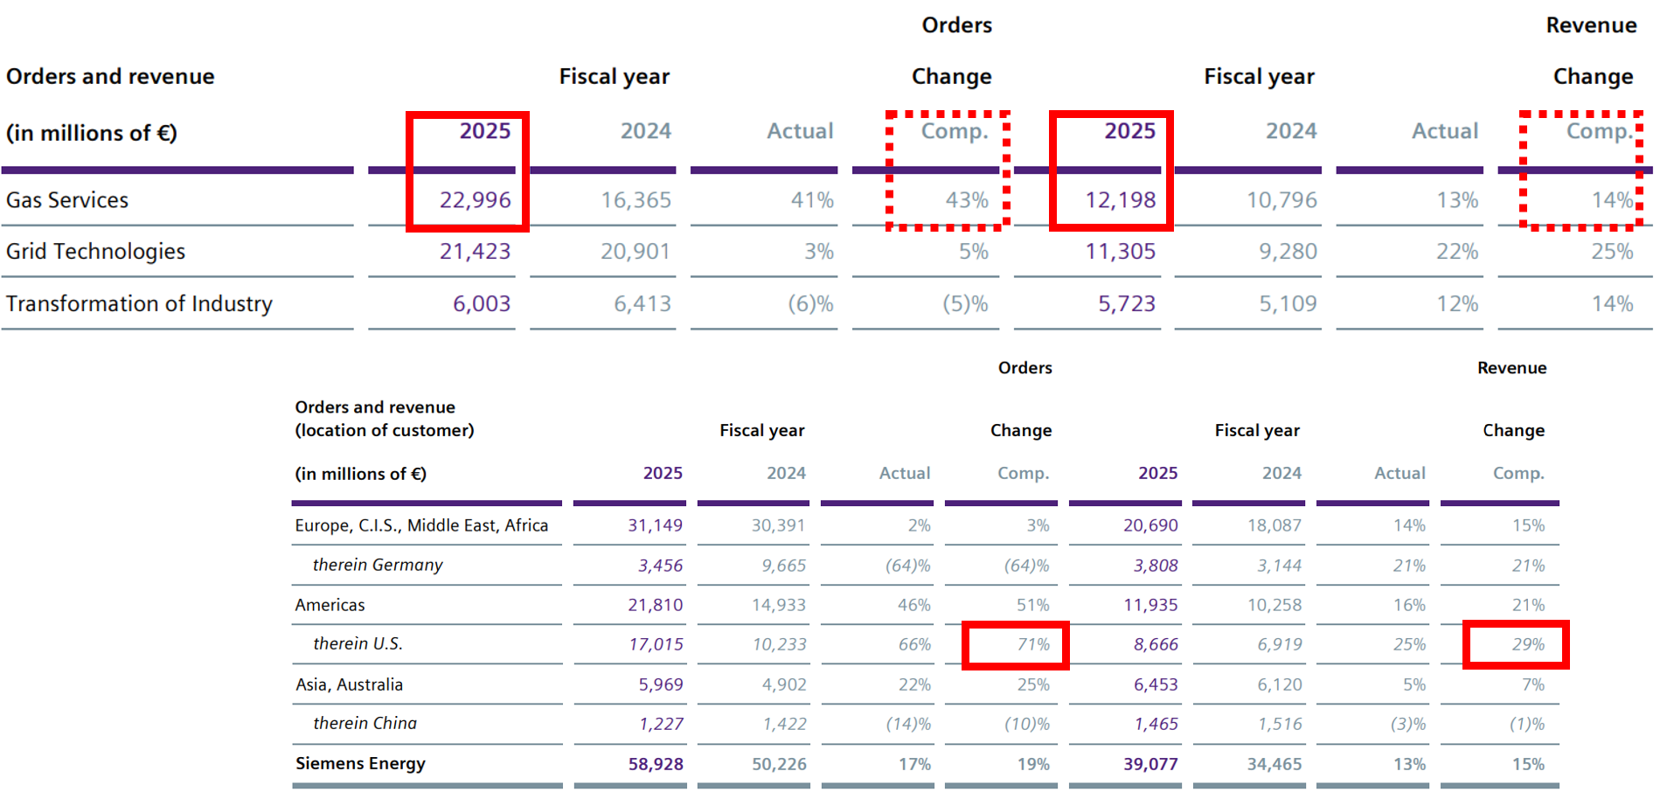The width and height of the screenshot is (1660, 799).
Task: Select Grid Technologies 2024 orders value 20,901
Action: point(636,252)
